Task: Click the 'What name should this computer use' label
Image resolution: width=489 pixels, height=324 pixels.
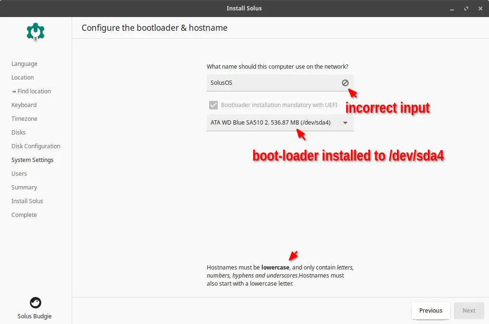Action: (x=277, y=67)
